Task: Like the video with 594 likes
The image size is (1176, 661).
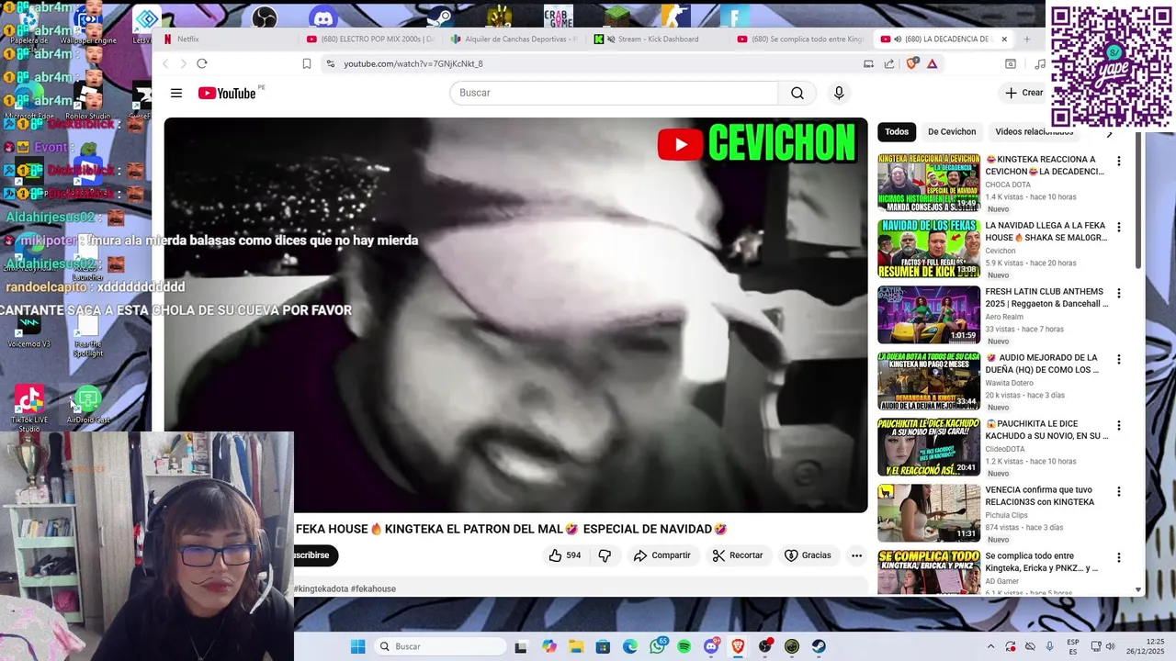Action: tap(565, 555)
